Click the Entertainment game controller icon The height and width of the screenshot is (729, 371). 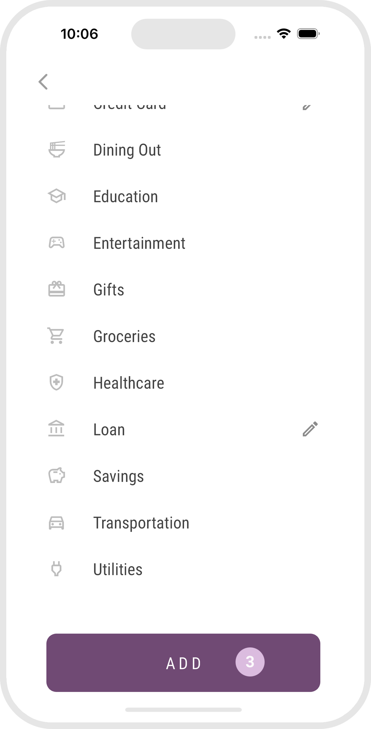tap(57, 243)
